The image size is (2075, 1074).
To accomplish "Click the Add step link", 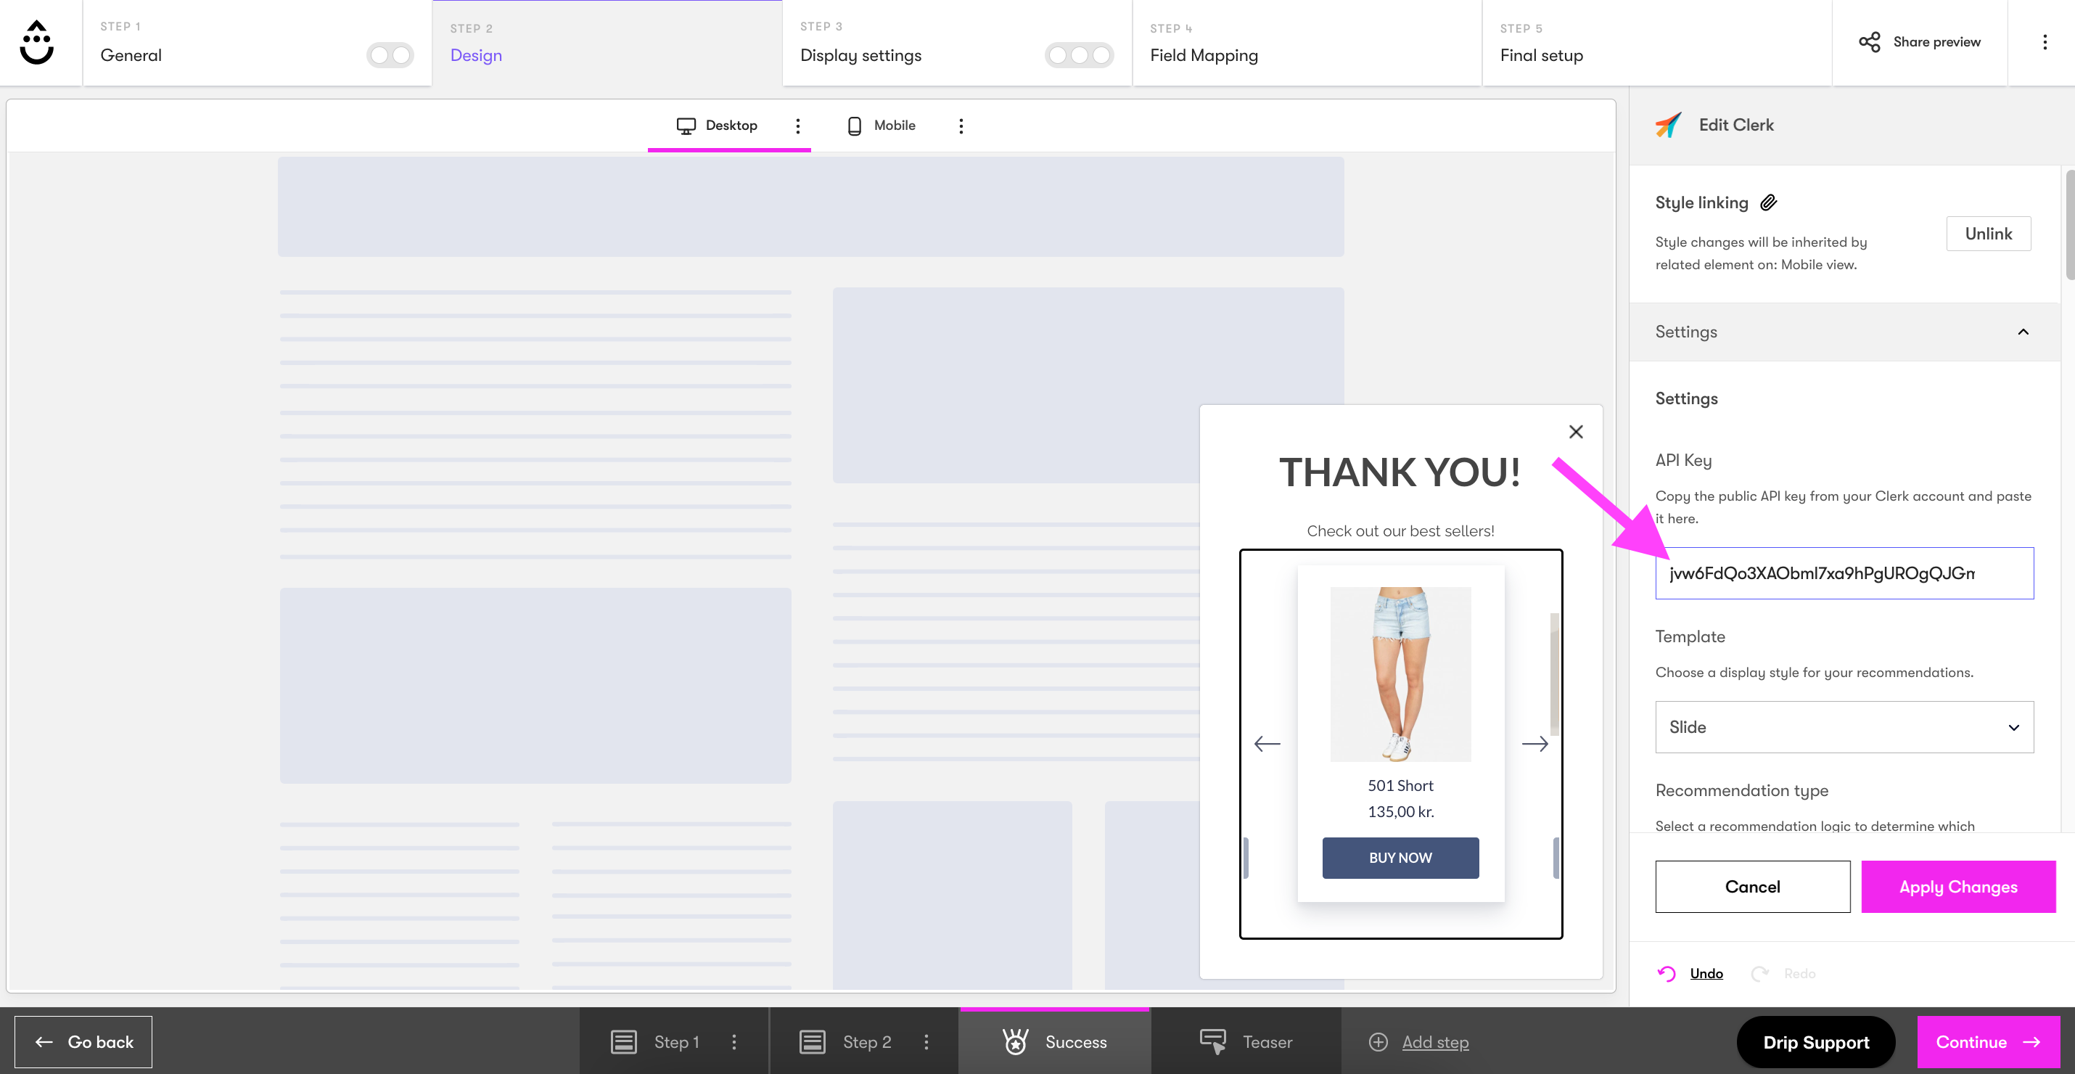I will [1434, 1042].
